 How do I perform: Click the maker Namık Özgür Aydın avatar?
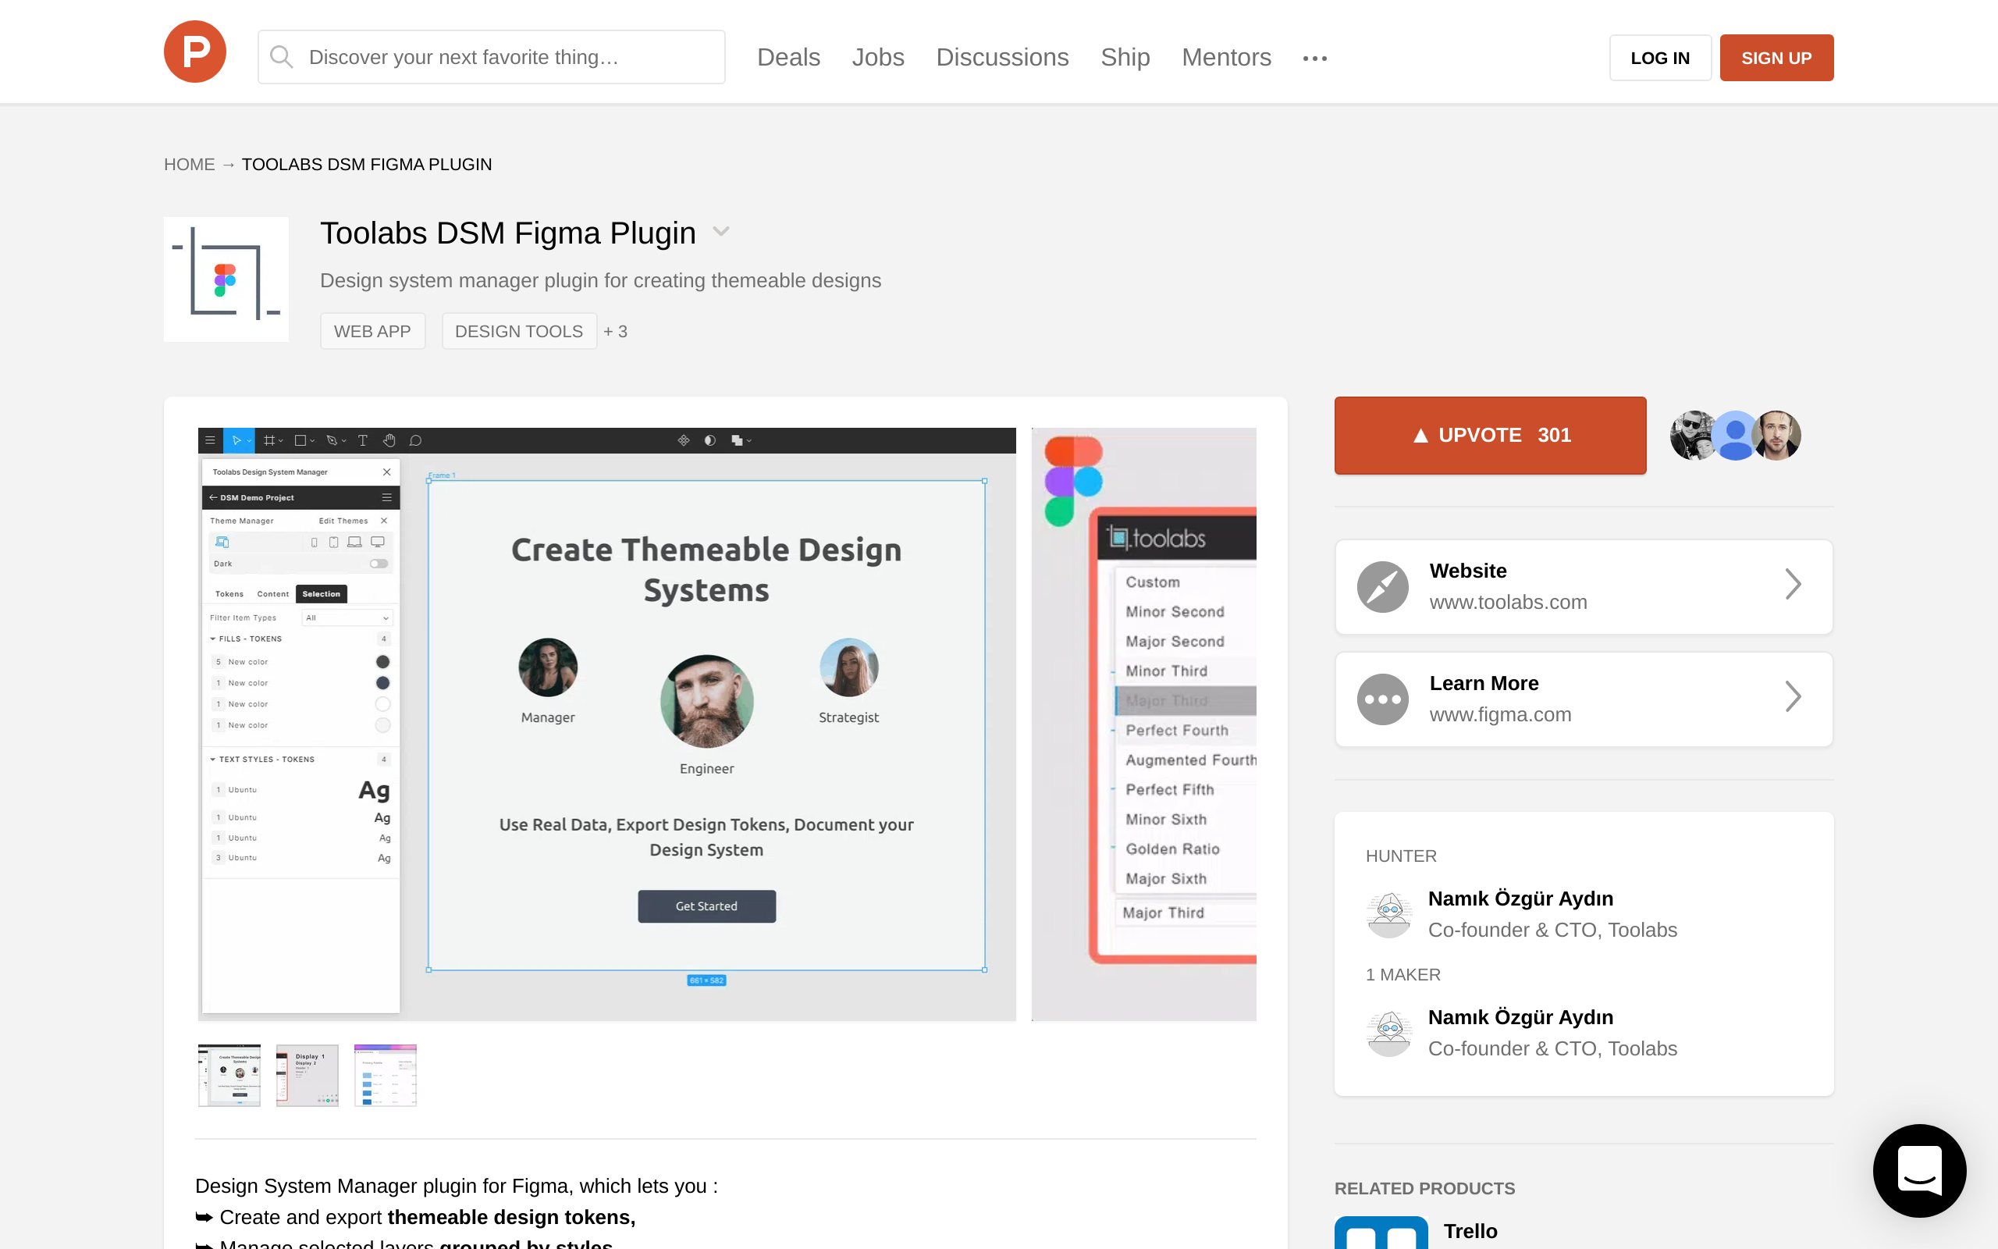point(1389,1033)
